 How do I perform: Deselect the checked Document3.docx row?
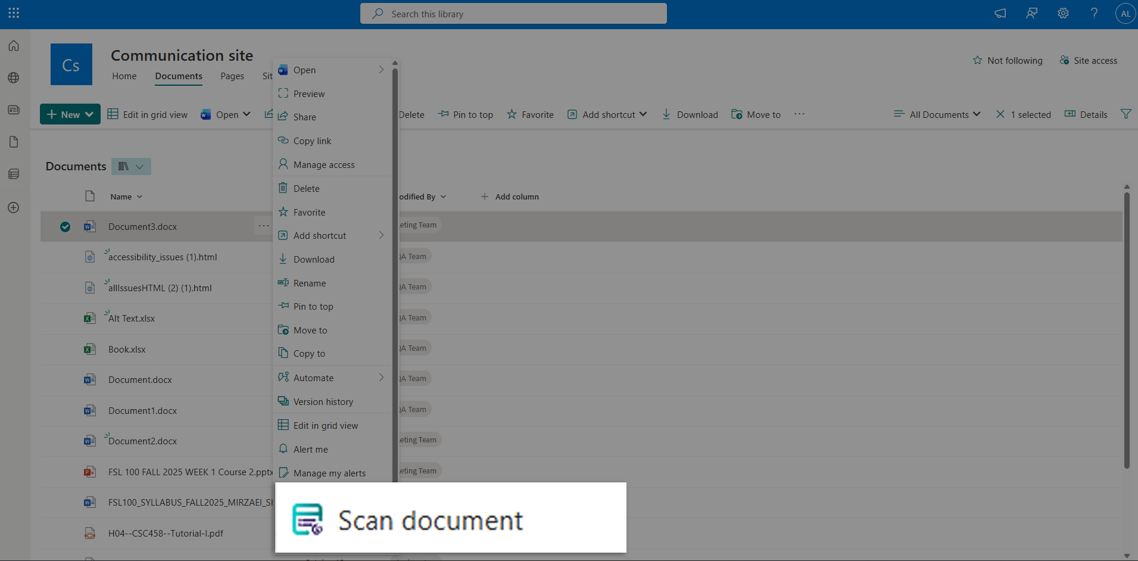(65, 226)
